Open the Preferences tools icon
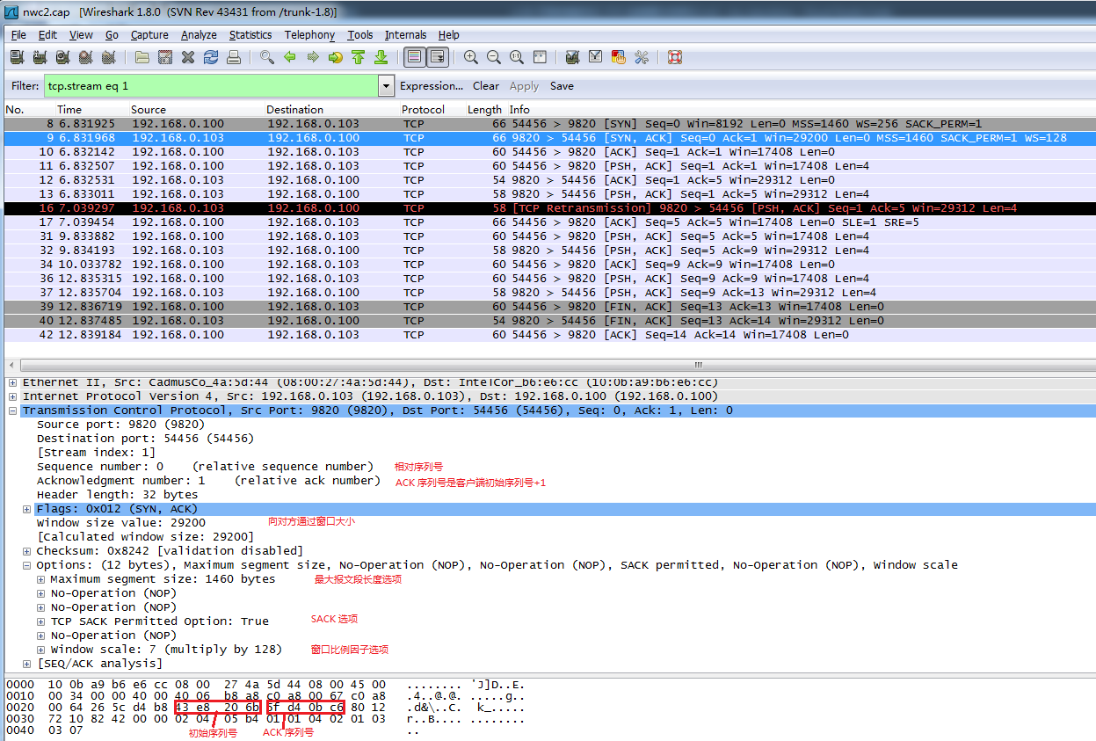 click(x=642, y=58)
